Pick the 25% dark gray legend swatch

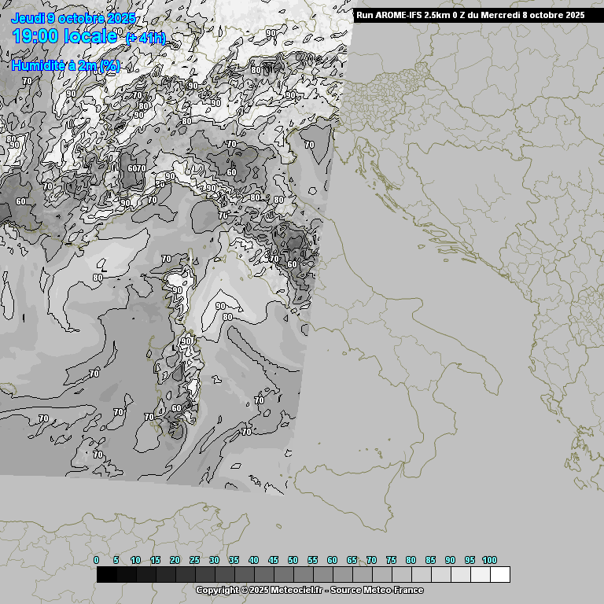pos(204,575)
